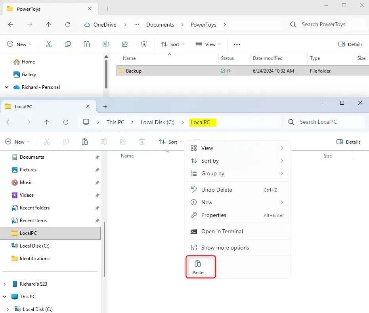
Task: Select Identifications folder in sidebar
Action: pyautogui.click(x=31, y=259)
